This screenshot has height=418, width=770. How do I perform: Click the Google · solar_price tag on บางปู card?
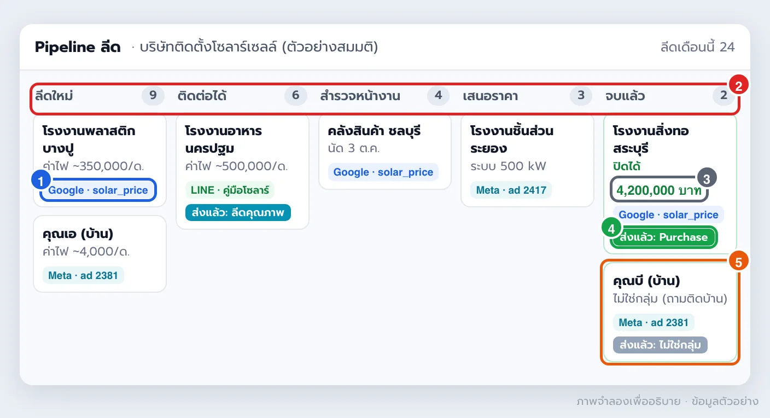[x=98, y=190]
